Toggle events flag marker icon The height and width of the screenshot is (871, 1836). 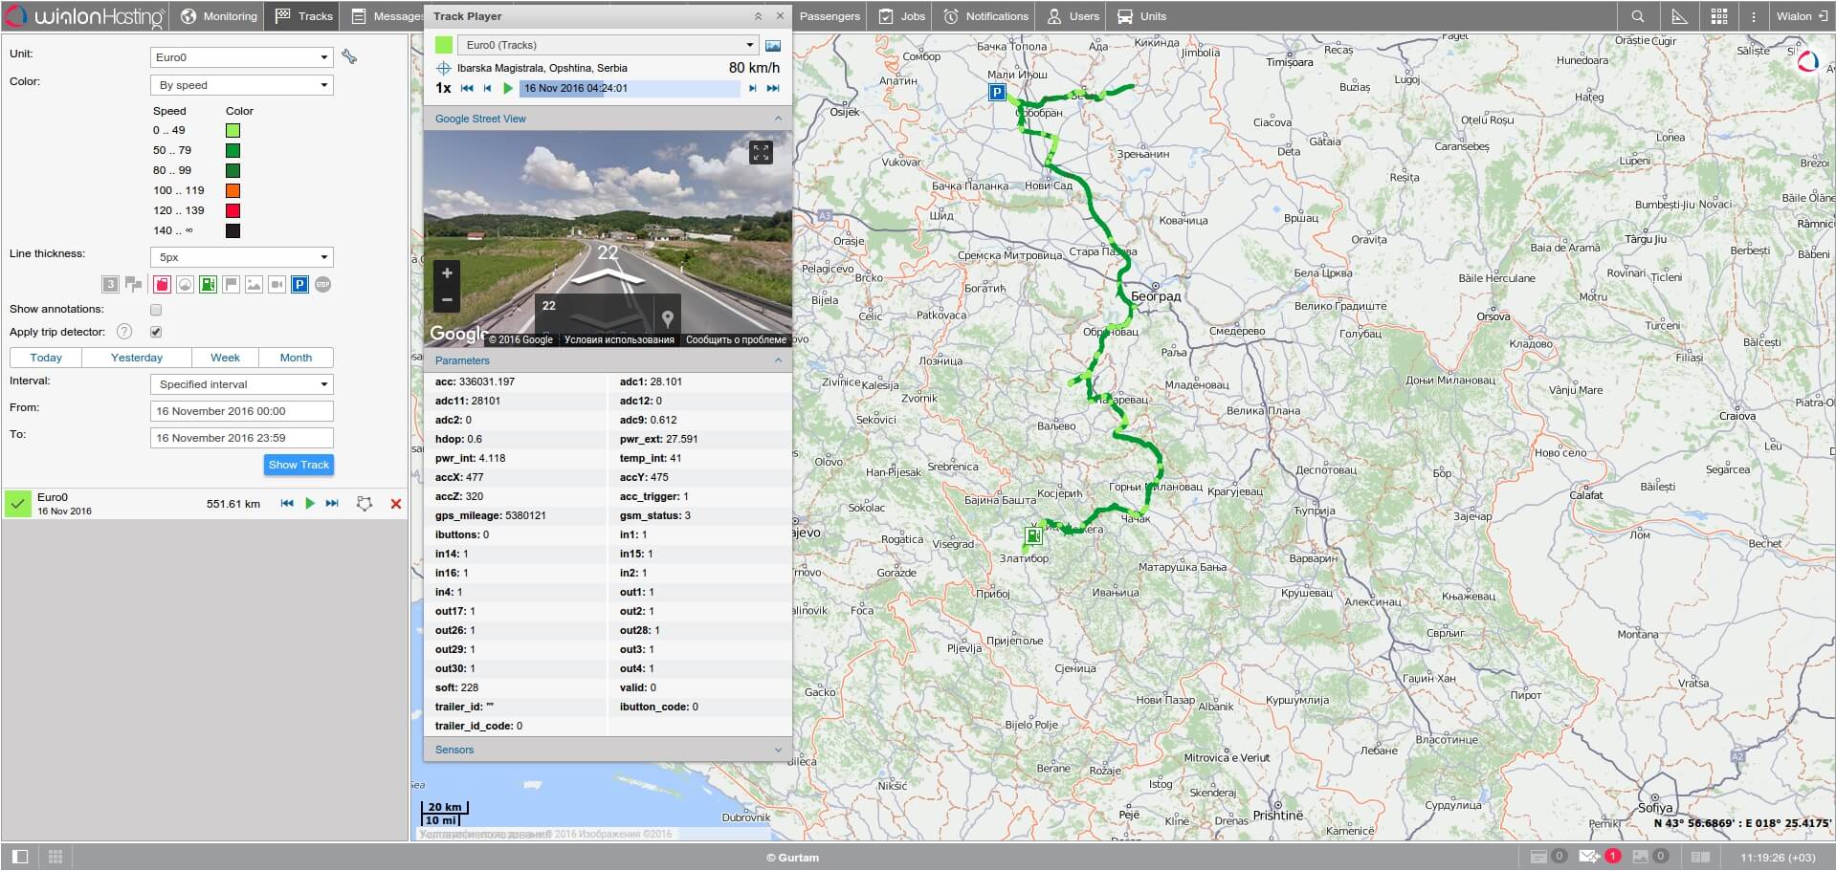point(231,285)
